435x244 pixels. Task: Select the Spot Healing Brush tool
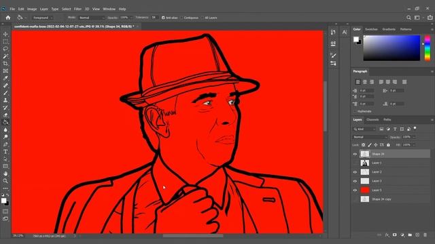tap(5, 85)
